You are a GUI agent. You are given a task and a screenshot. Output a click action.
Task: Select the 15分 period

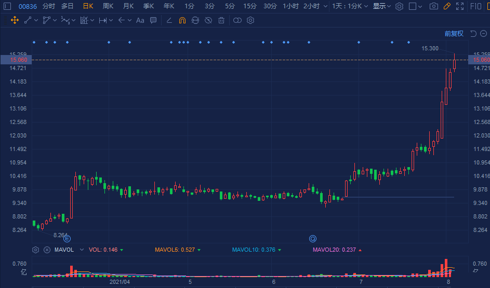click(250, 6)
